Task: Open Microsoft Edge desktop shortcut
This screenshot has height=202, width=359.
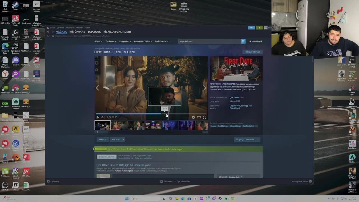Action: click(5, 48)
